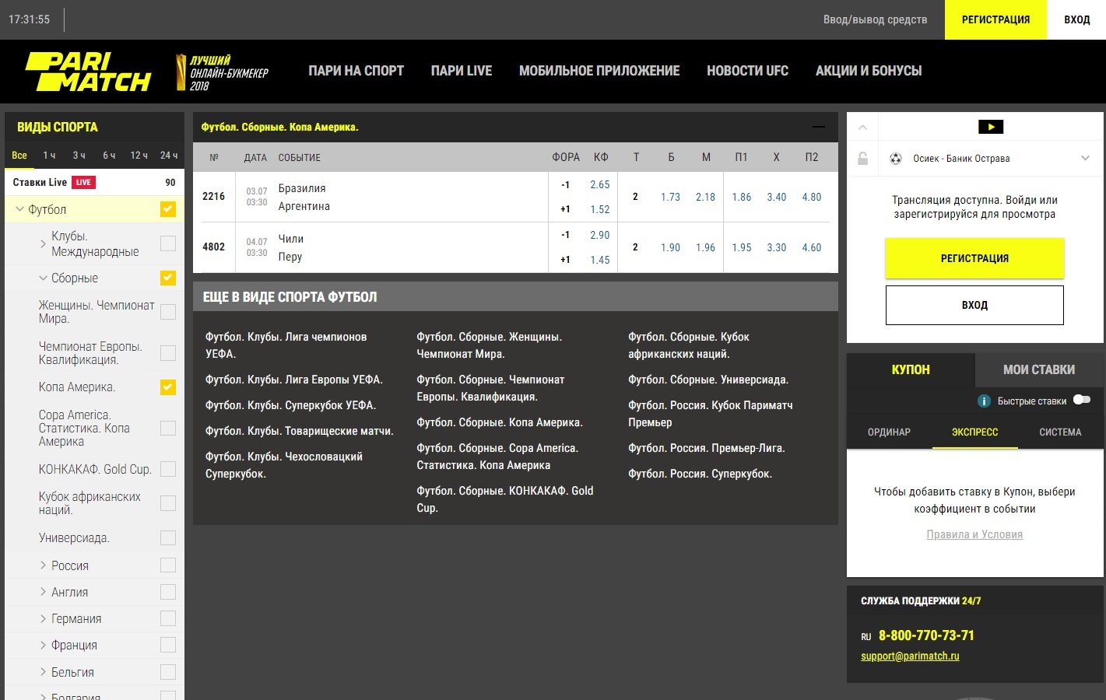Click the soccer ball icon next to Осиек
1106x700 pixels.
tap(896, 159)
